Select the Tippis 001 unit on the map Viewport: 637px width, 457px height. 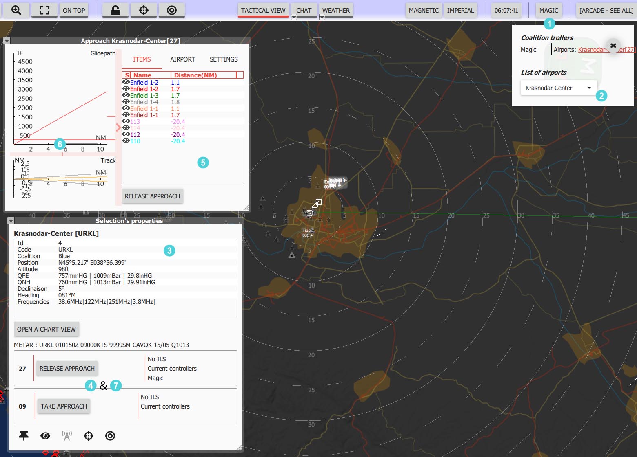click(308, 233)
